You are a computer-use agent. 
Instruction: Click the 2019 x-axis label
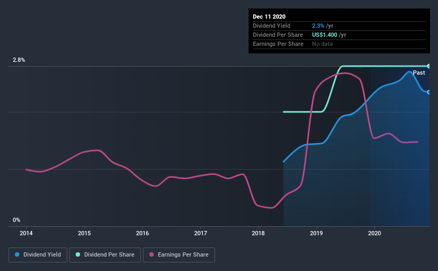pos(316,233)
